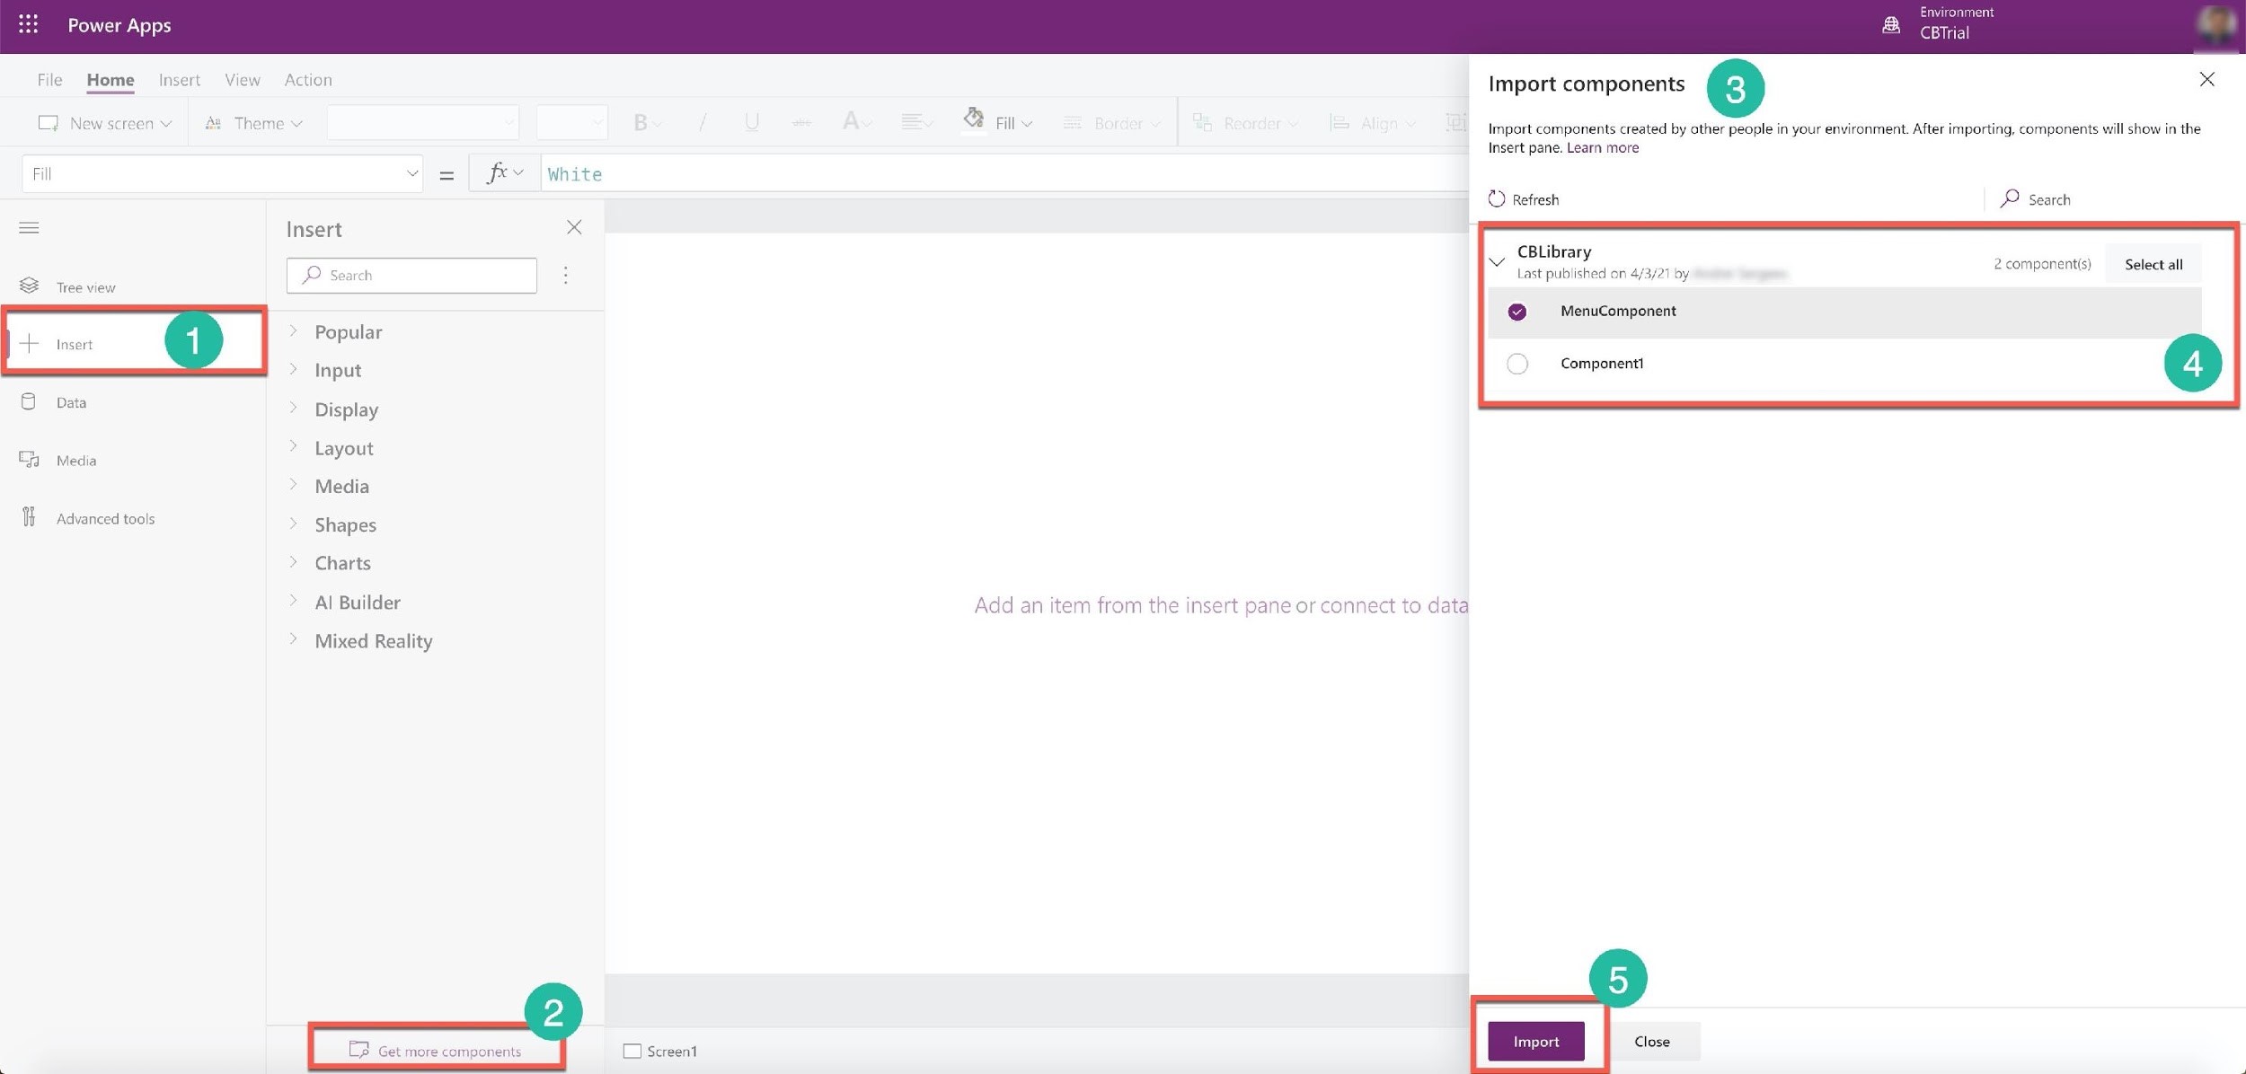Switch to the Action ribbon tab
Viewport: 2246px width, 1074px height.
(308, 80)
